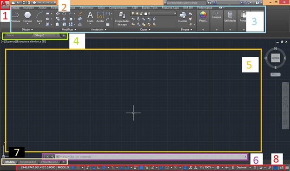Screen dimensions: 290x171
Task: Toggle lineweight display in status bar
Action: [x=136, y=167]
